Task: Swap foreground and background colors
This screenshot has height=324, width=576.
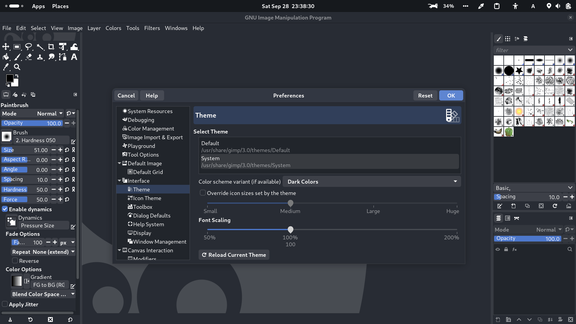Action: click(17, 76)
